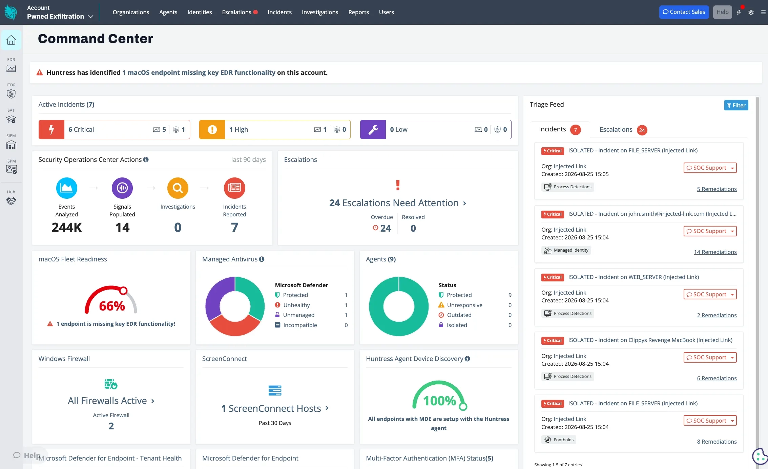Viewport: 768px width, 469px height.
Task: Expand the Pwned Exfiltration account dropdown
Action: (x=90, y=16)
